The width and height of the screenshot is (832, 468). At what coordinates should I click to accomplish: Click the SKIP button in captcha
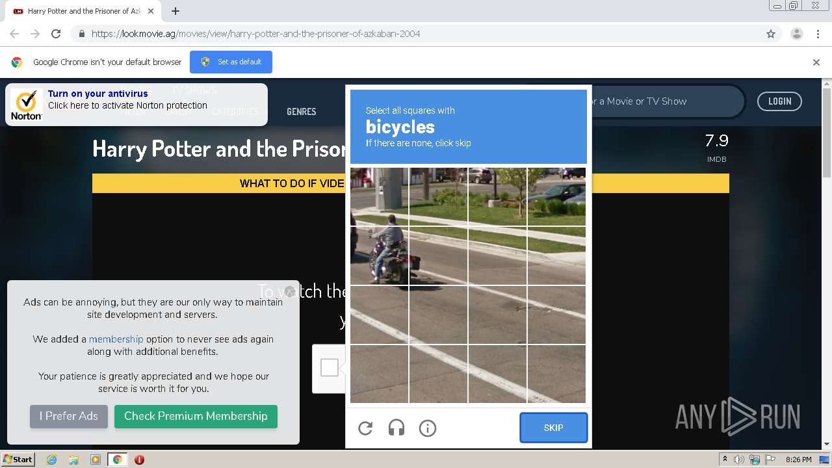[x=554, y=428]
